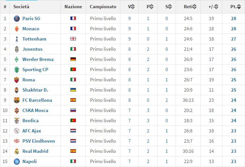This screenshot has height=167, width=245.
Task: Click the Campionato column header
Action: point(103,7)
